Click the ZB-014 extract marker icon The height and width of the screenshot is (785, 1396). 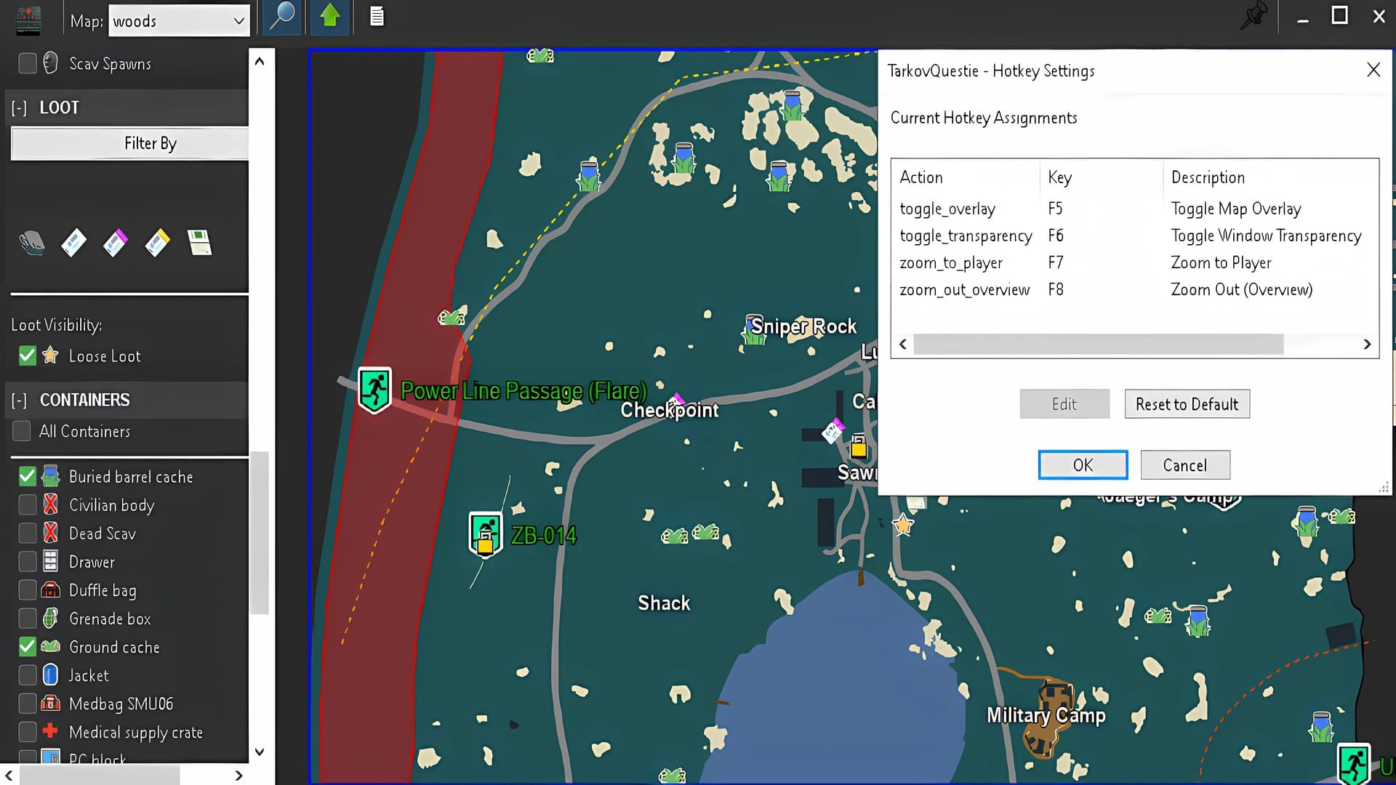485,534
